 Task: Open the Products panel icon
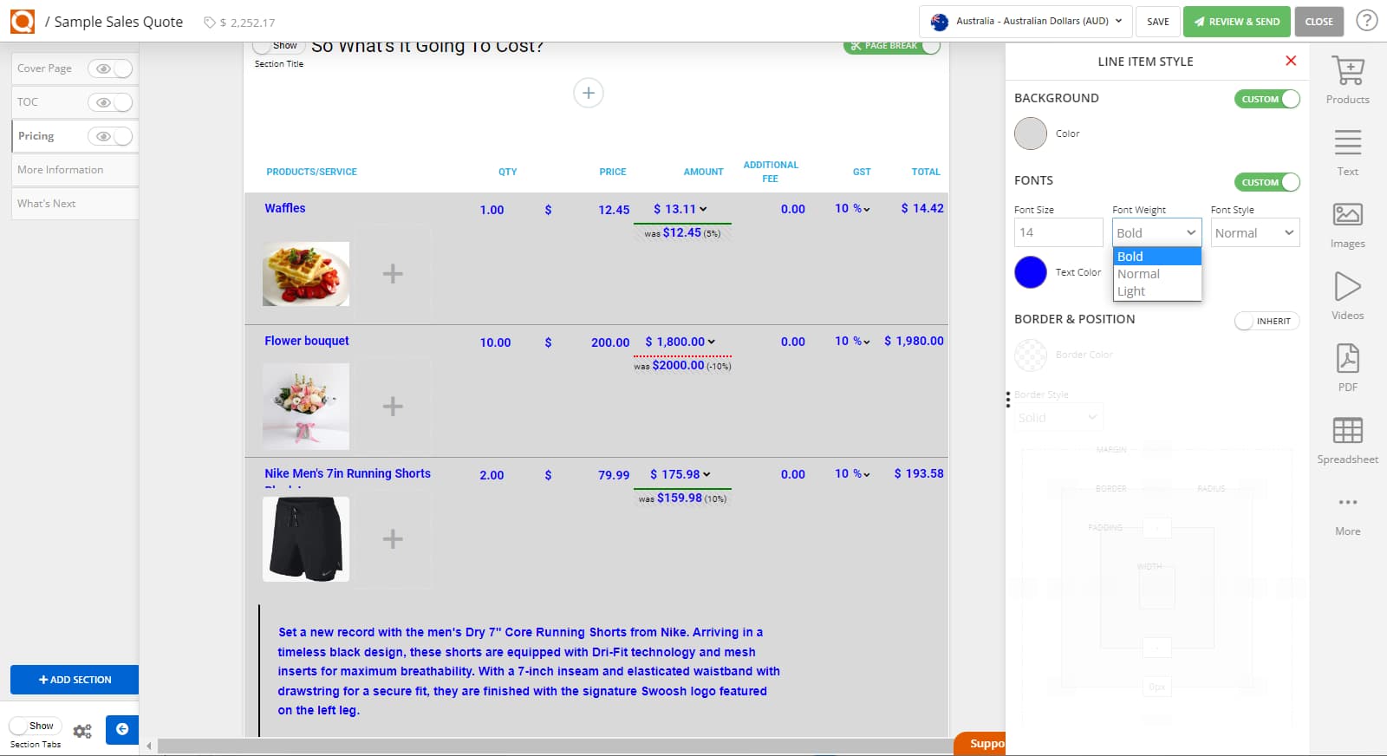coord(1348,71)
